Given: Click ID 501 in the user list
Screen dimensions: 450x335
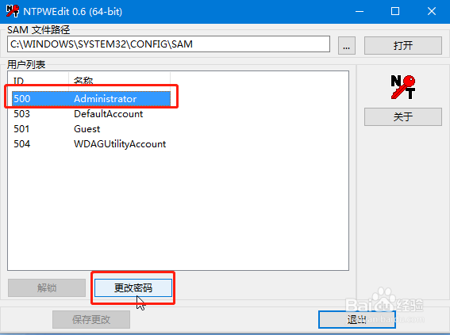Looking at the screenshot, I should (x=21, y=129).
